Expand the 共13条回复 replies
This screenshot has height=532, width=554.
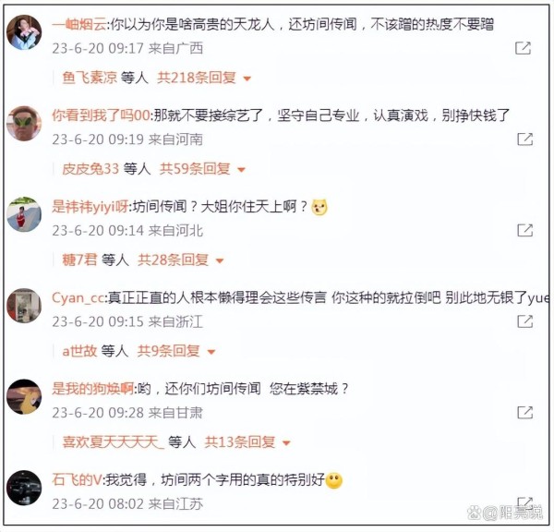[247, 441]
